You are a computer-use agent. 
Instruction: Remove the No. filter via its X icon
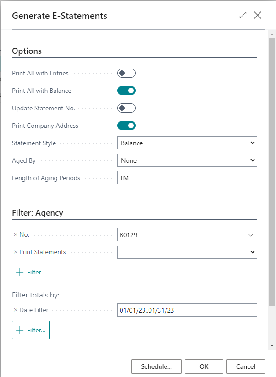15,234
